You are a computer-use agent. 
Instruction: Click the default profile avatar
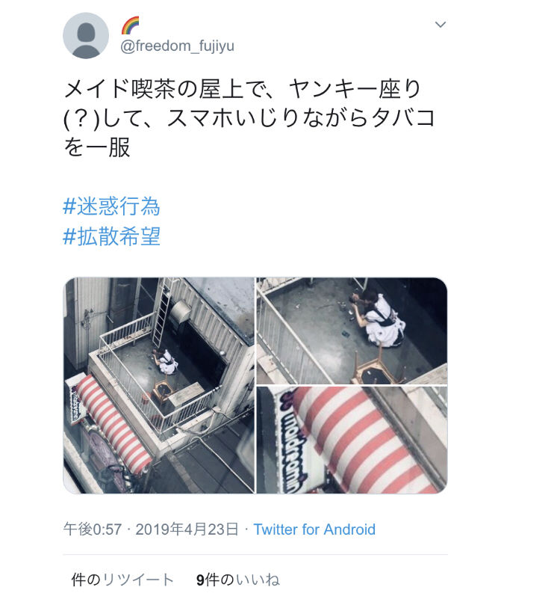click(86, 36)
